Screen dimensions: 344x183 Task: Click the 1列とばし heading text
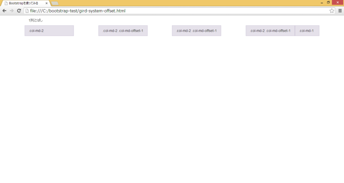point(36,20)
